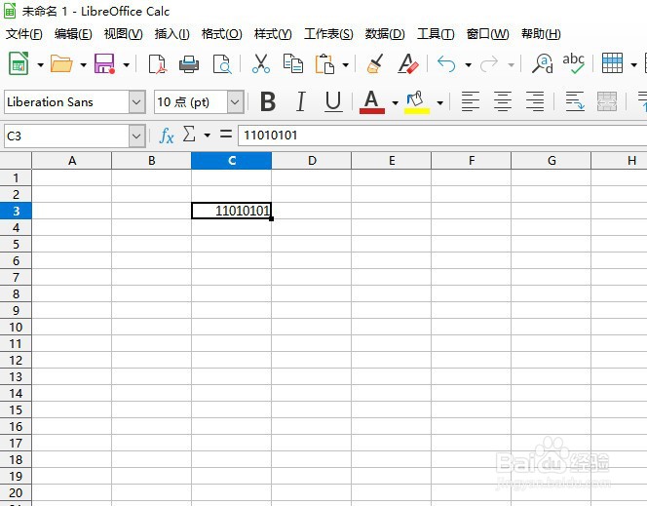Select column F header
Image resolution: width=647 pixels, height=506 pixels.
pos(472,161)
